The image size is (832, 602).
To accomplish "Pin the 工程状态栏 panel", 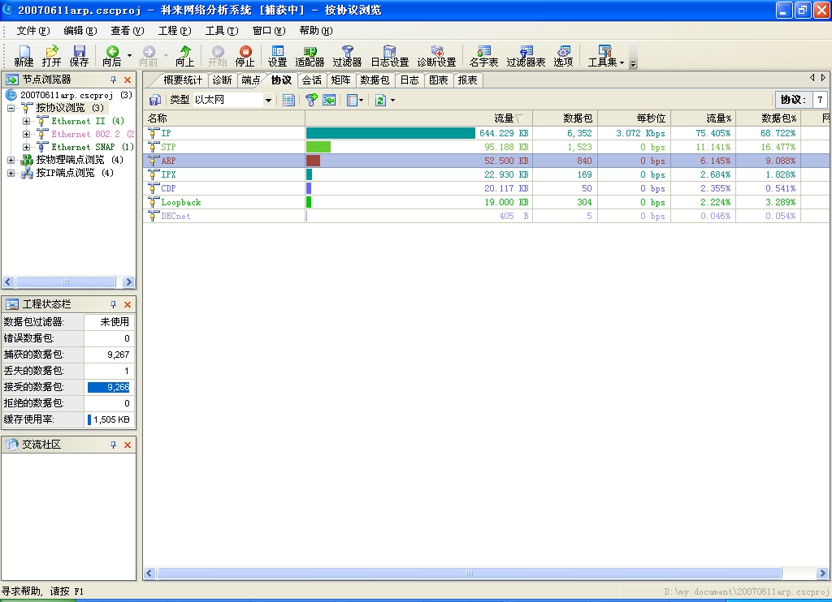I will click(114, 304).
